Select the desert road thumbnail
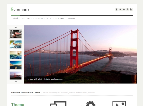This screenshot has width=143, height=106. 16,65
